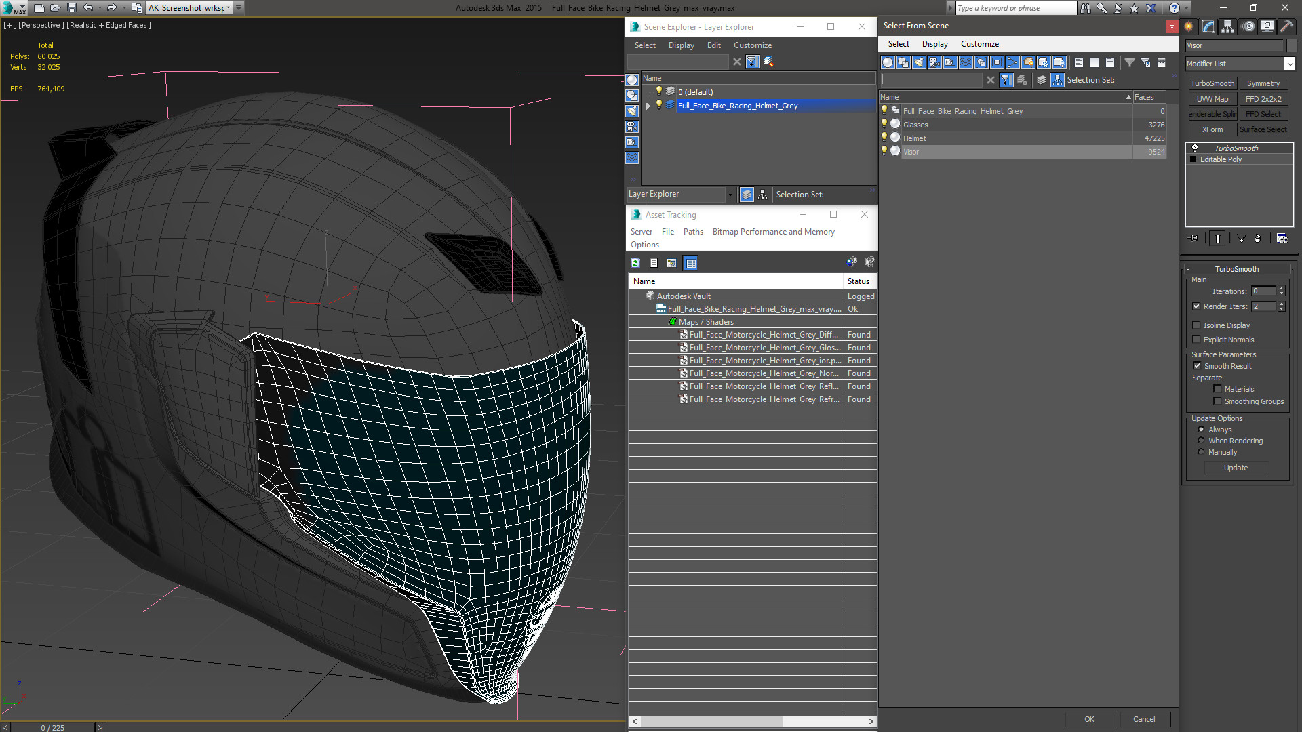Open the Undo history dropdown arrow
This screenshot has height=732, width=1302.
coord(100,8)
